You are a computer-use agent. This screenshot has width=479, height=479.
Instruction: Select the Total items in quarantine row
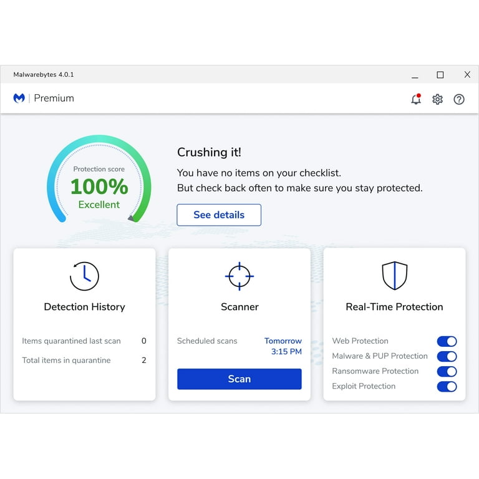coord(84,360)
